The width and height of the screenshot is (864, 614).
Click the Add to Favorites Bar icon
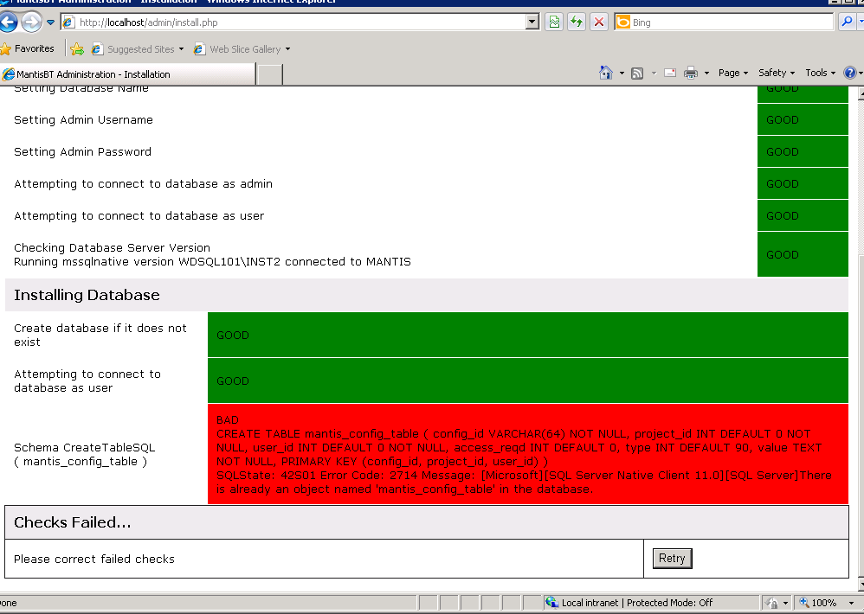coord(77,49)
